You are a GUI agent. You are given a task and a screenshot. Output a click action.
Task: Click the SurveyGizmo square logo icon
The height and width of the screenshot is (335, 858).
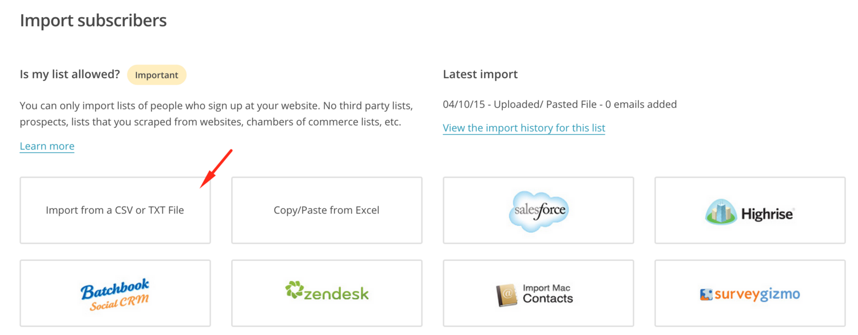point(706,294)
